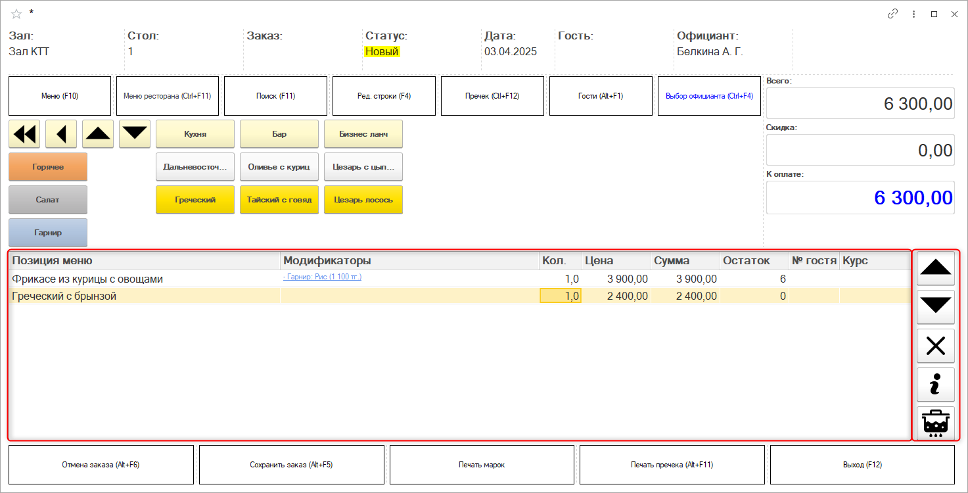Click Сохранить заказ (Alt+F5) button
968x493 pixels.
click(291, 465)
